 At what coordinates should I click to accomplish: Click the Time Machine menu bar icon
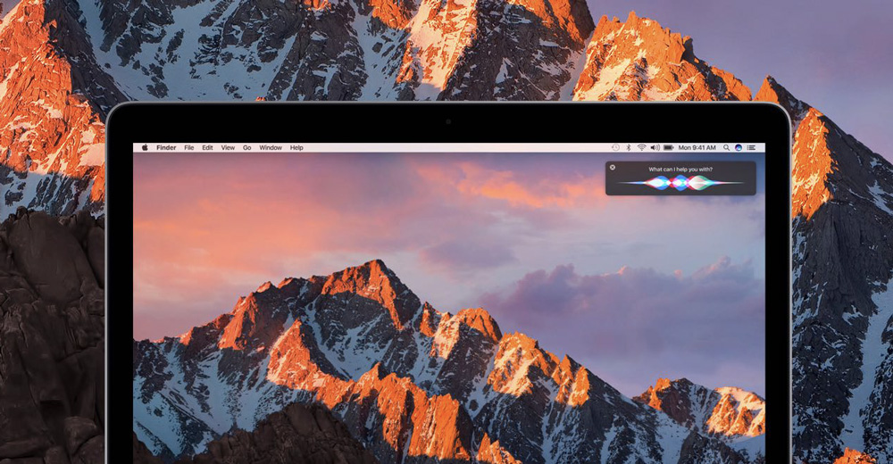pyautogui.click(x=615, y=147)
